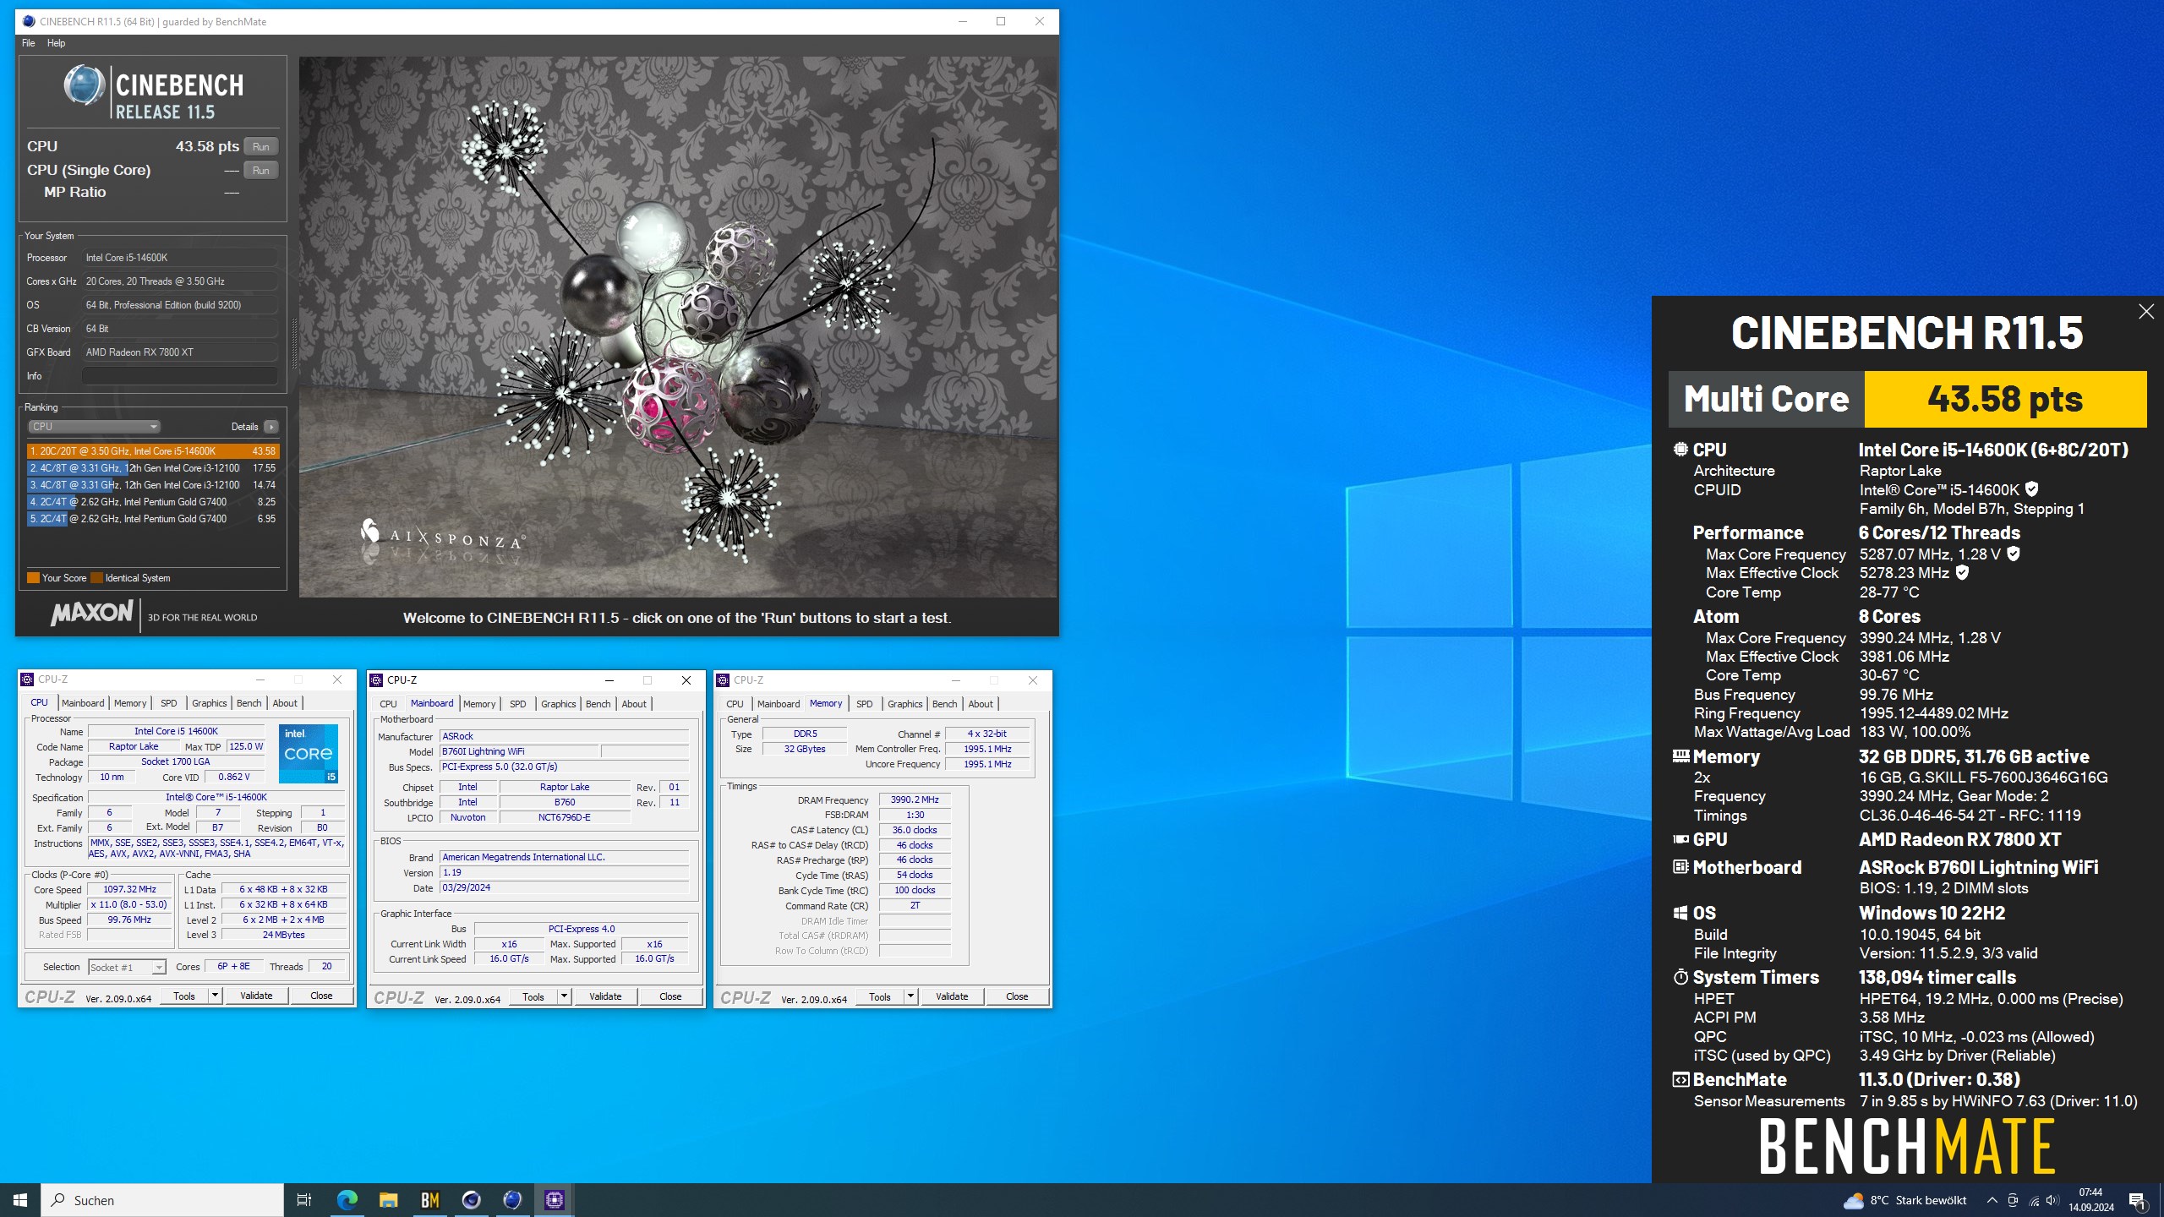The image size is (2164, 1217).
Task: Launch Microsoft Edge from the taskbar
Action: [347, 1200]
